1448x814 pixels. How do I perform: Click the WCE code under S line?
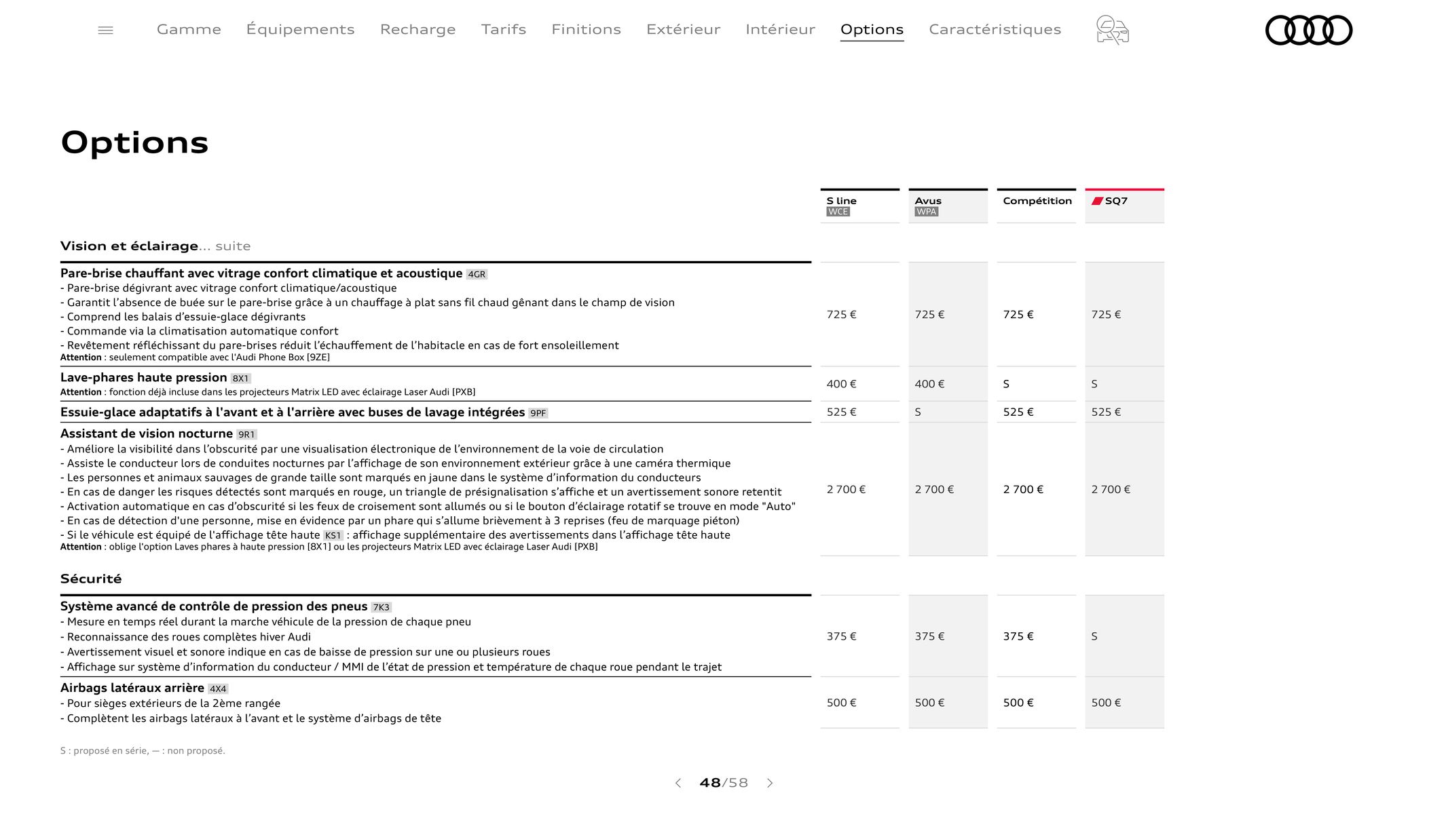point(838,212)
